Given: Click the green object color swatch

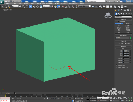Looking at the screenshot, I should tap(131, 38).
